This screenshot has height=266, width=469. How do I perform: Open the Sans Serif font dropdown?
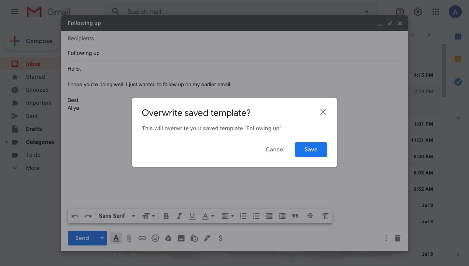point(117,216)
